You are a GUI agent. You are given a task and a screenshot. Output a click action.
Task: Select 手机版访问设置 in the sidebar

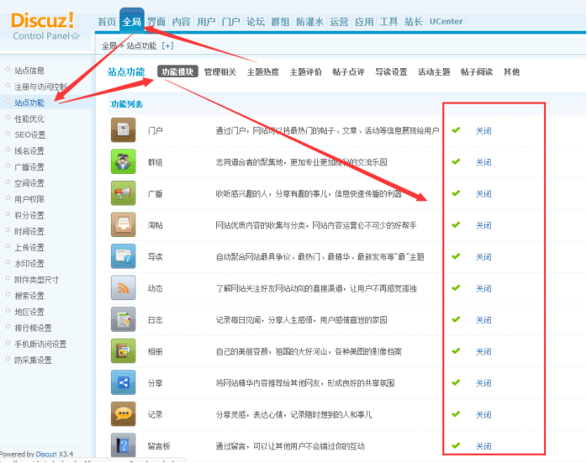coord(40,344)
